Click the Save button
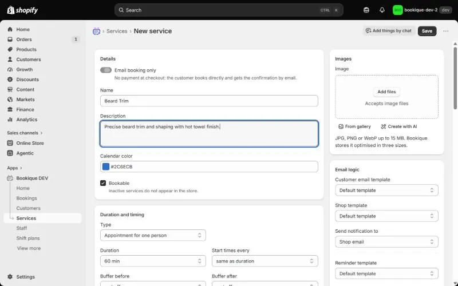 [427, 31]
